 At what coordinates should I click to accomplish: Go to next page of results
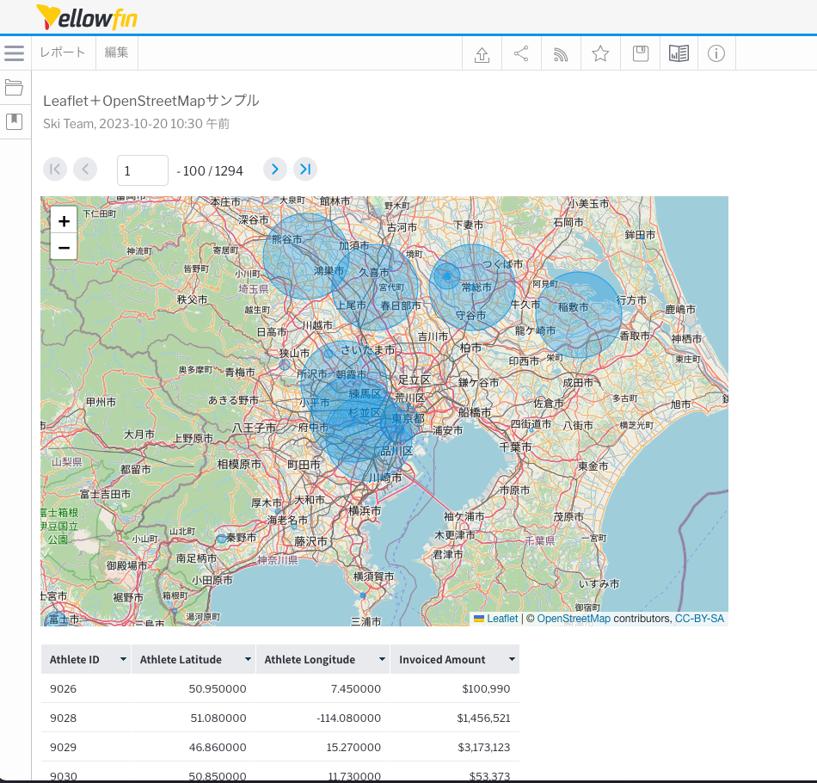pyautogui.click(x=275, y=170)
